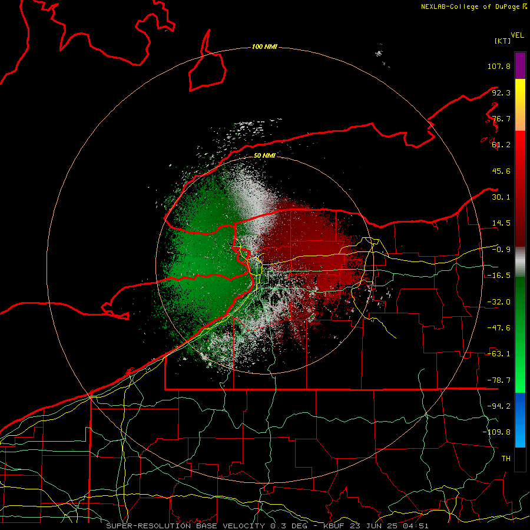Click the -0.9 legend value
Image resolution: width=530 pixels, height=530 pixels.
(501, 250)
